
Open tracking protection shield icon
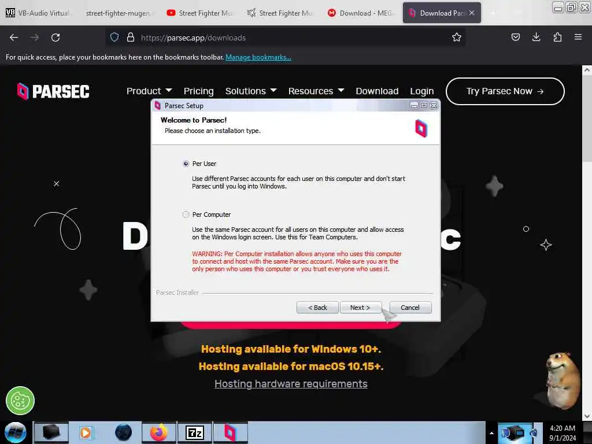click(x=114, y=37)
